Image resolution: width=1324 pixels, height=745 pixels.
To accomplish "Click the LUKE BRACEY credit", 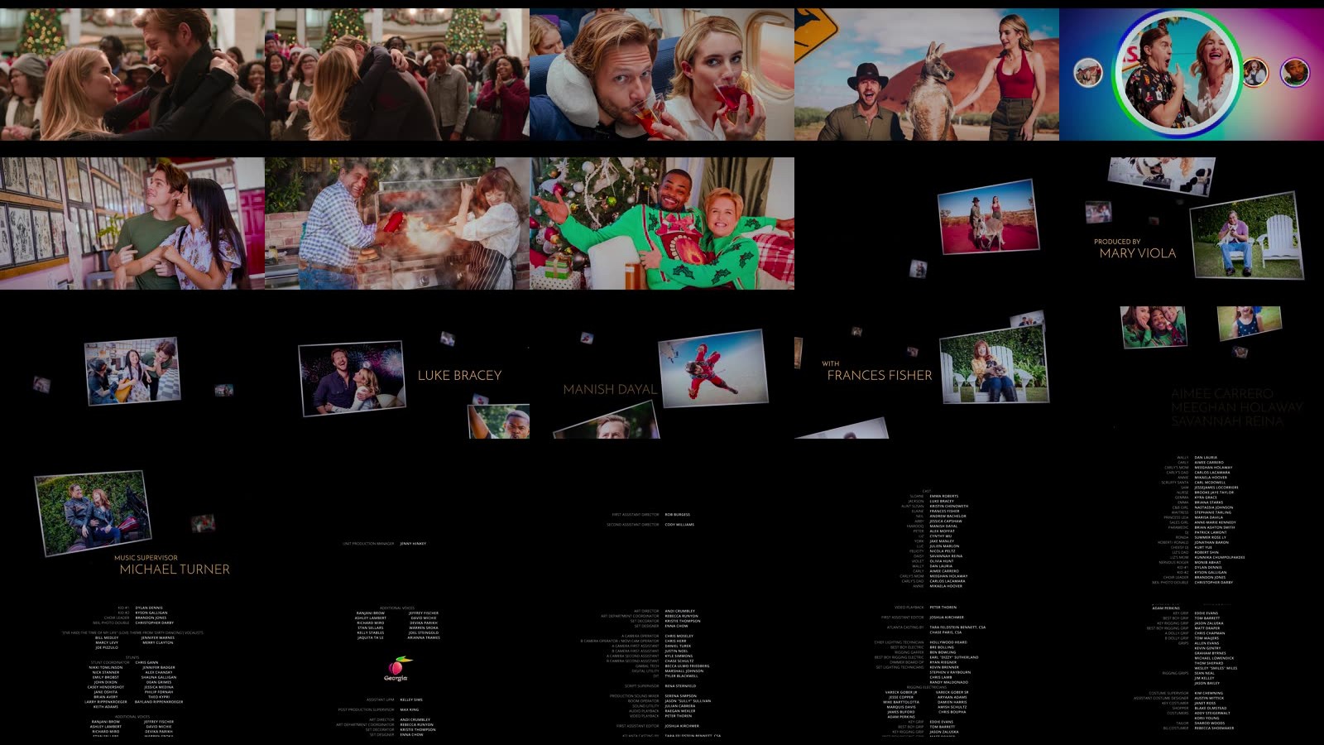I will coord(459,375).
